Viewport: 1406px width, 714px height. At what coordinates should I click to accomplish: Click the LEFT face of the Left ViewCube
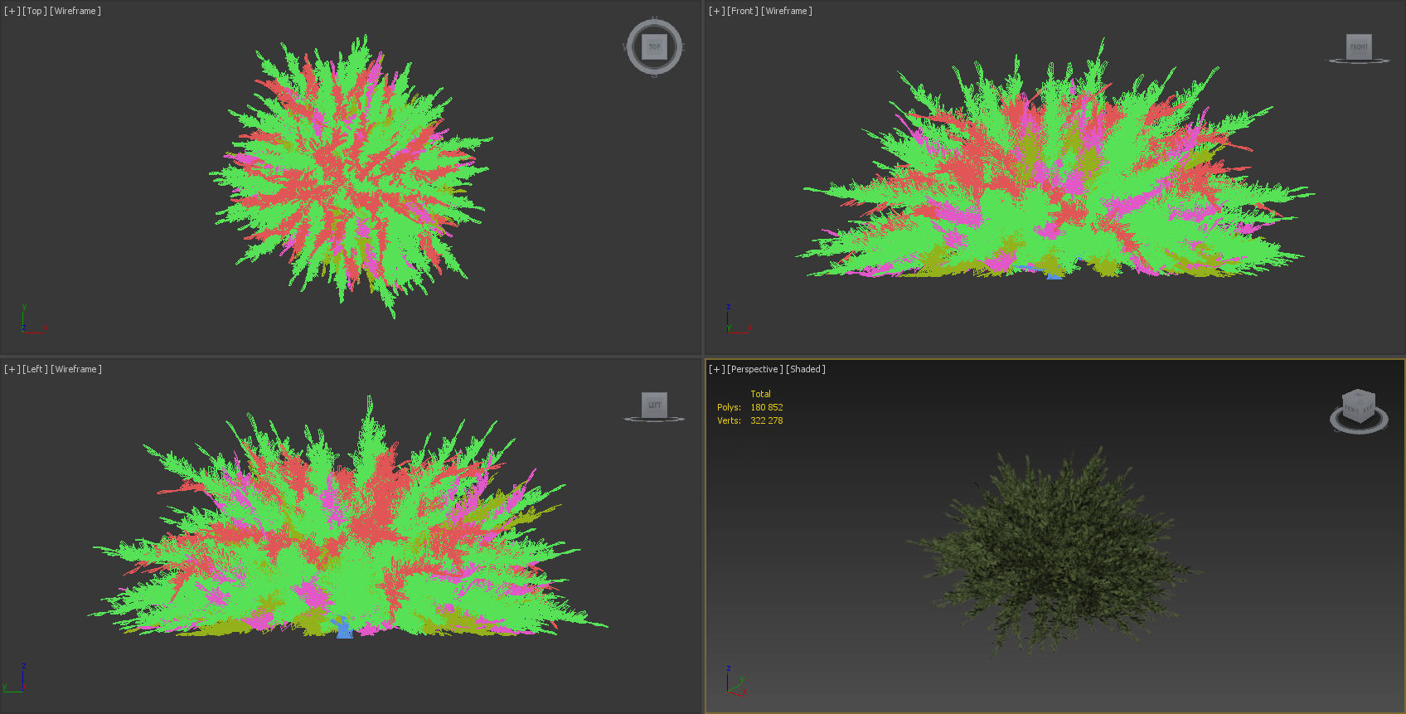[x=654, y=405]
